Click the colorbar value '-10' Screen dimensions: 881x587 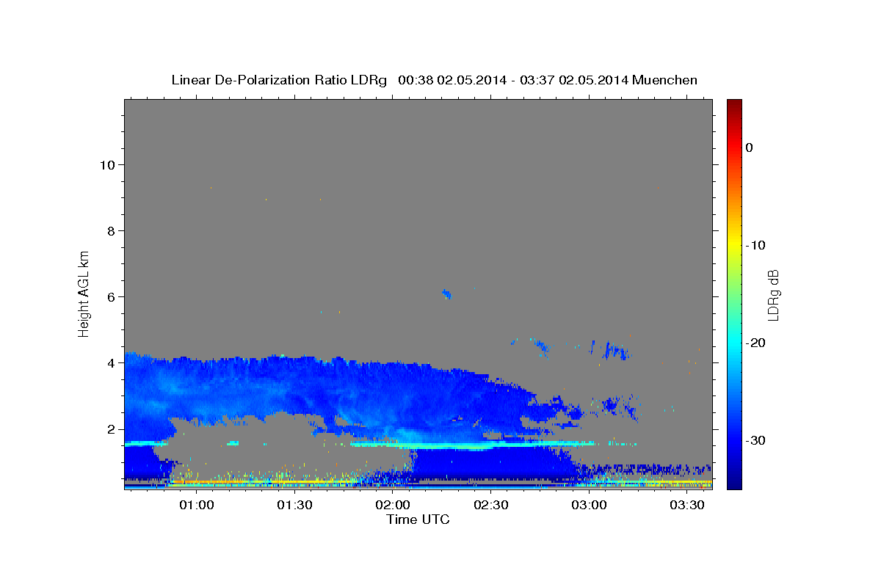click(x=755, y=245)
